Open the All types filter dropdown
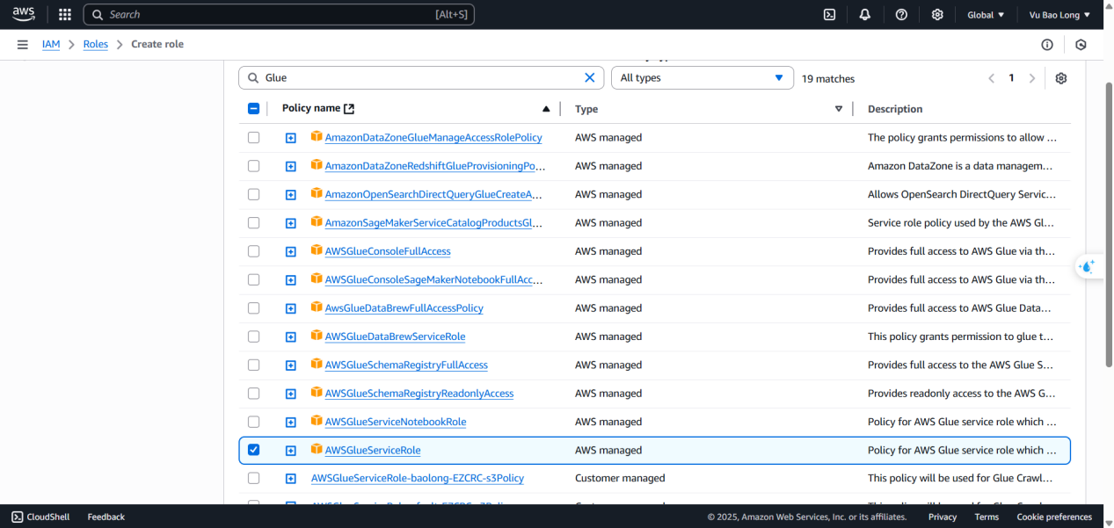The image size is (1114, 528). 703,77
